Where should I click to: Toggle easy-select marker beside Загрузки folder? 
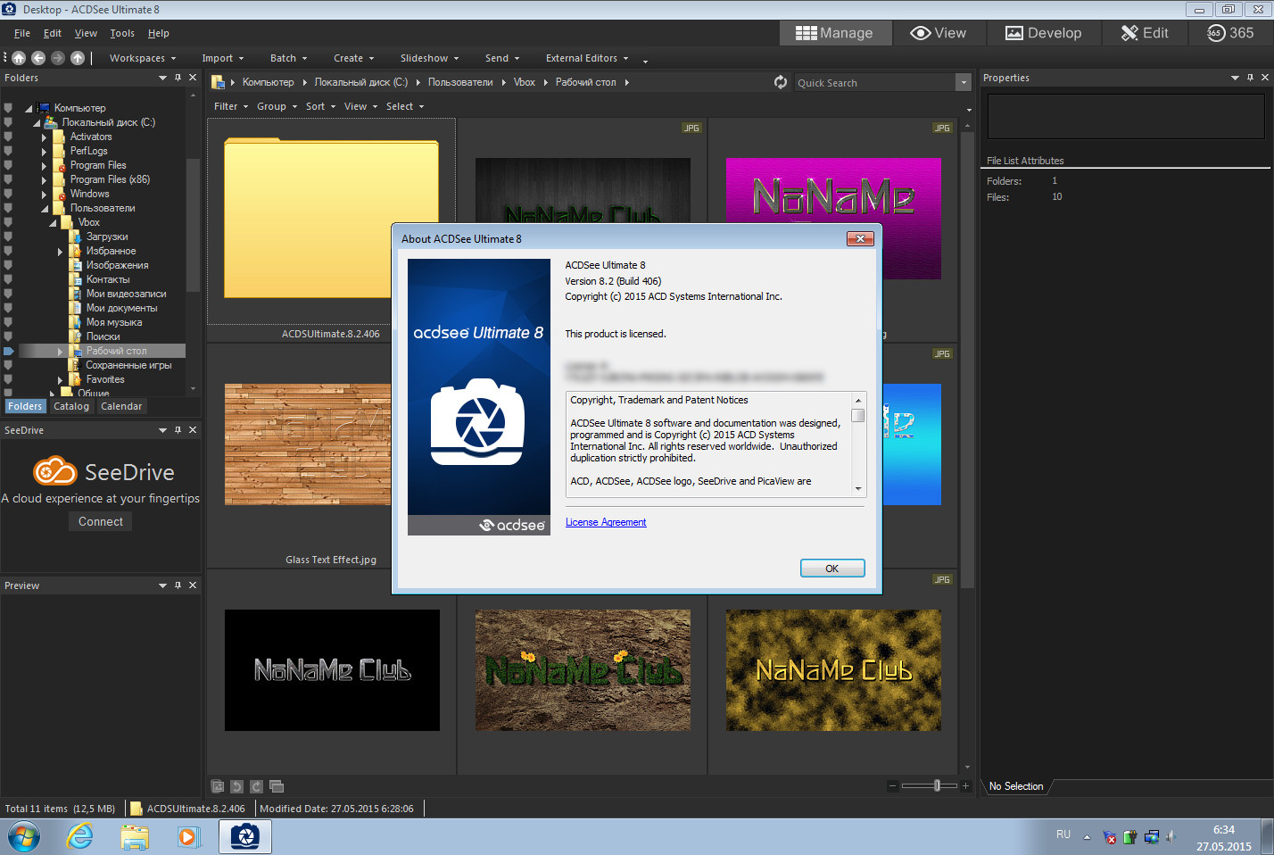pyautogui.click(x=8, y=237)
